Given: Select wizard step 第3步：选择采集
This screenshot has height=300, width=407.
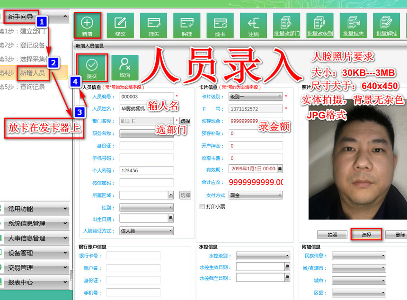Looking at the screenshot, I should [x=23, y=59].
